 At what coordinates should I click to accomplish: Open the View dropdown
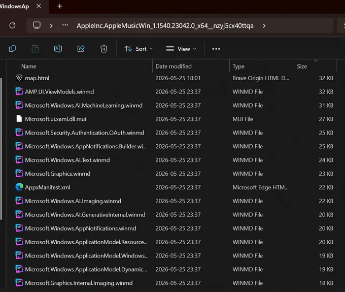[x=181, y=49]
